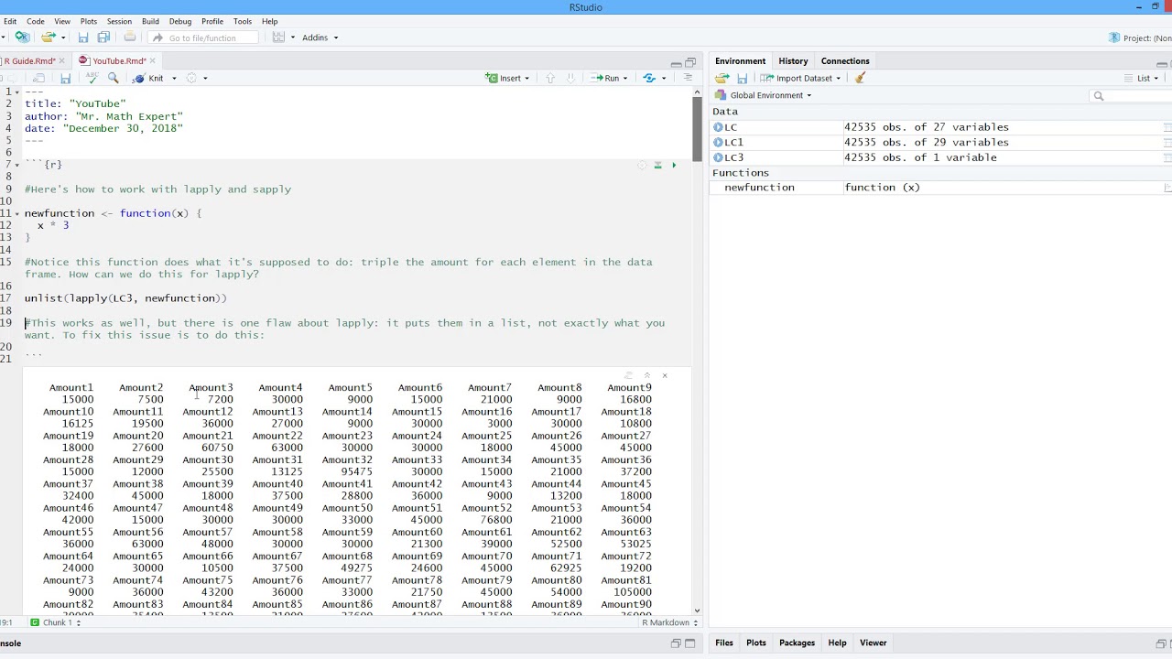The image size is (1172, 659).
Task: Save the file using the main toolbar disk
Action: point(83,38)
